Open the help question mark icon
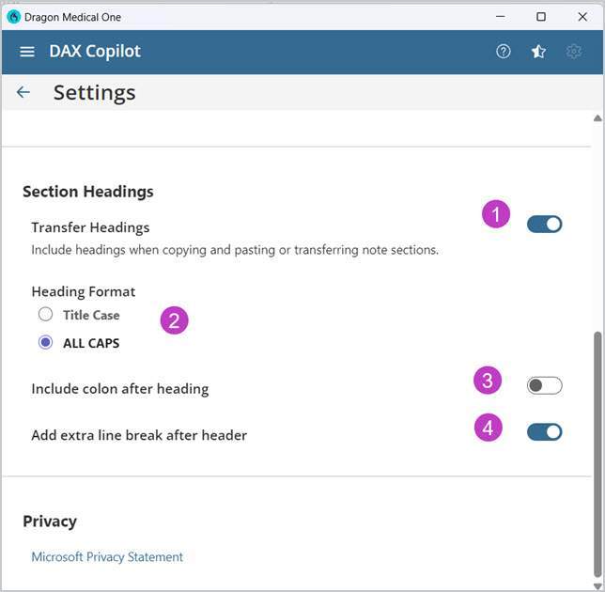The width and height of the screenshot is (605, 592). pos(504,52)
